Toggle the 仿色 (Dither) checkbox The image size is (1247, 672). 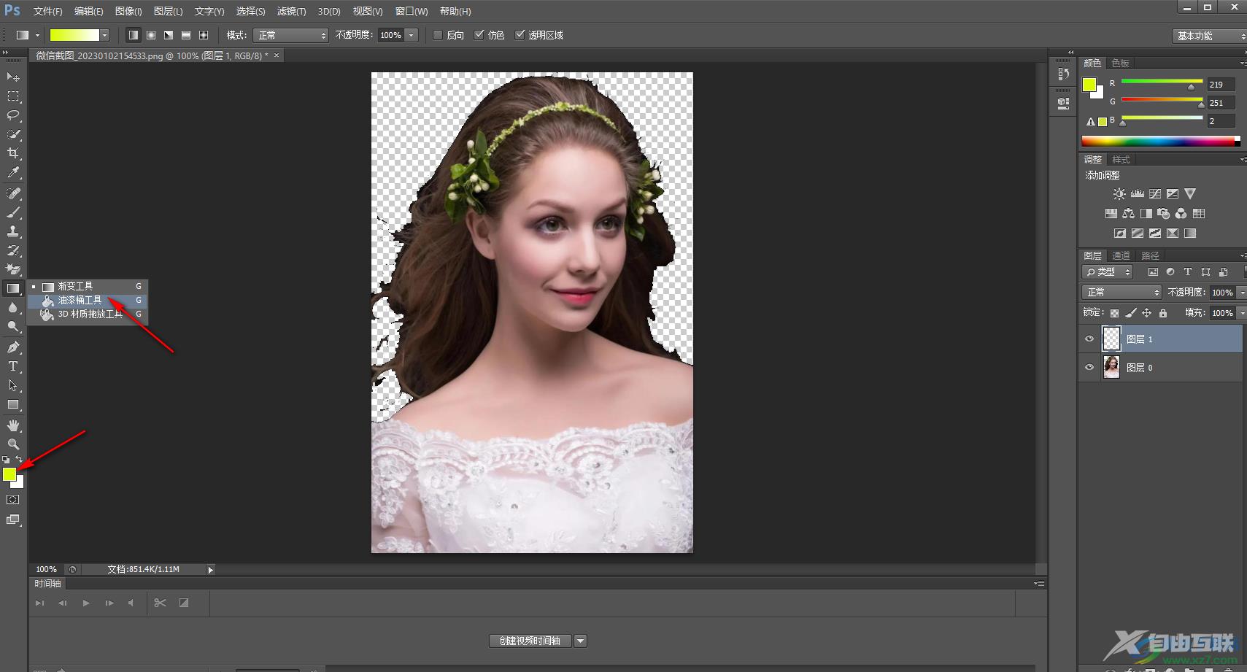(479, 35)
